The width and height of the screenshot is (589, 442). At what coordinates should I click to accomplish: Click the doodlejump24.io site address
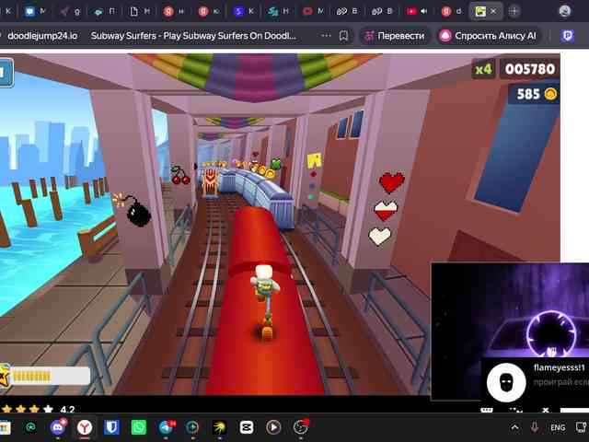click(42, 36)
